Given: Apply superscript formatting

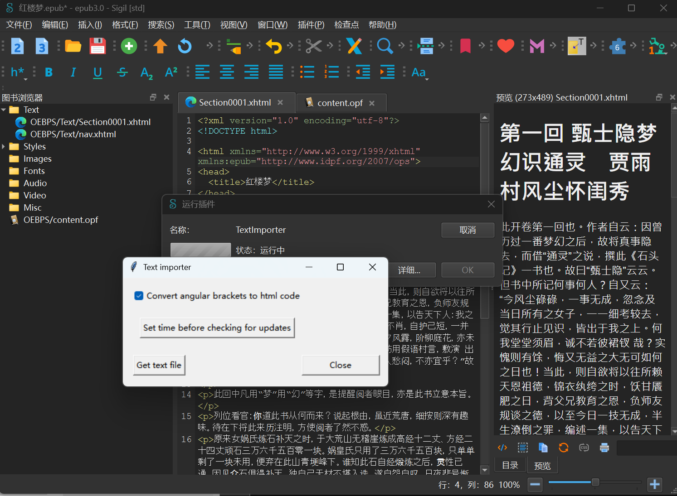Looking at the screenshot, I should (171, 72).
